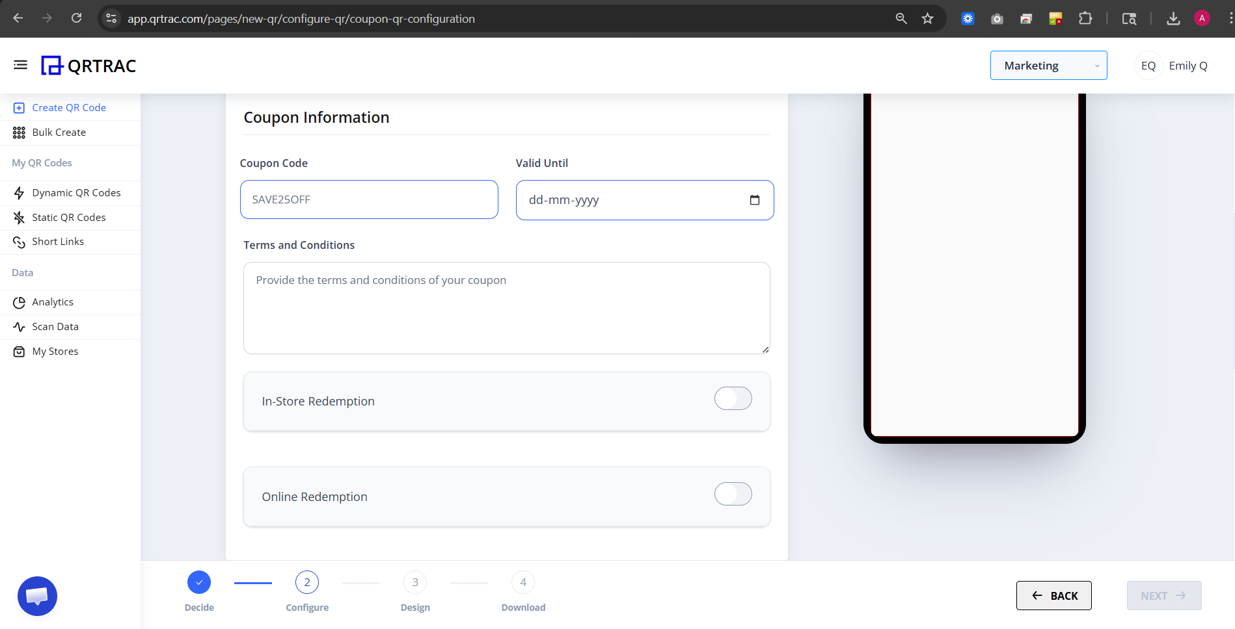Select Create QR Code menu item
The image size is (1235, 629).
pos(69,107)
